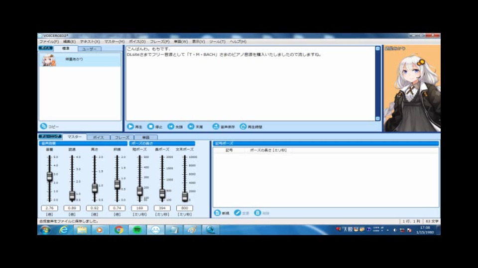Click the system tray speaker icon
478x268 pixels.
[395, 230]
